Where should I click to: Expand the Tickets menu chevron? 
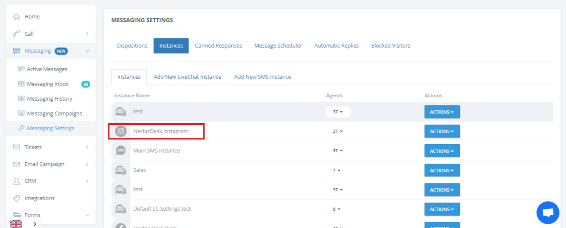tap(87, 147)
